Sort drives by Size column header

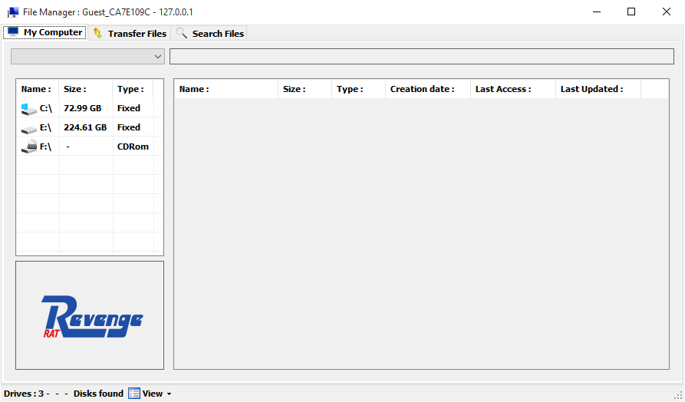[x=86, y=89]
